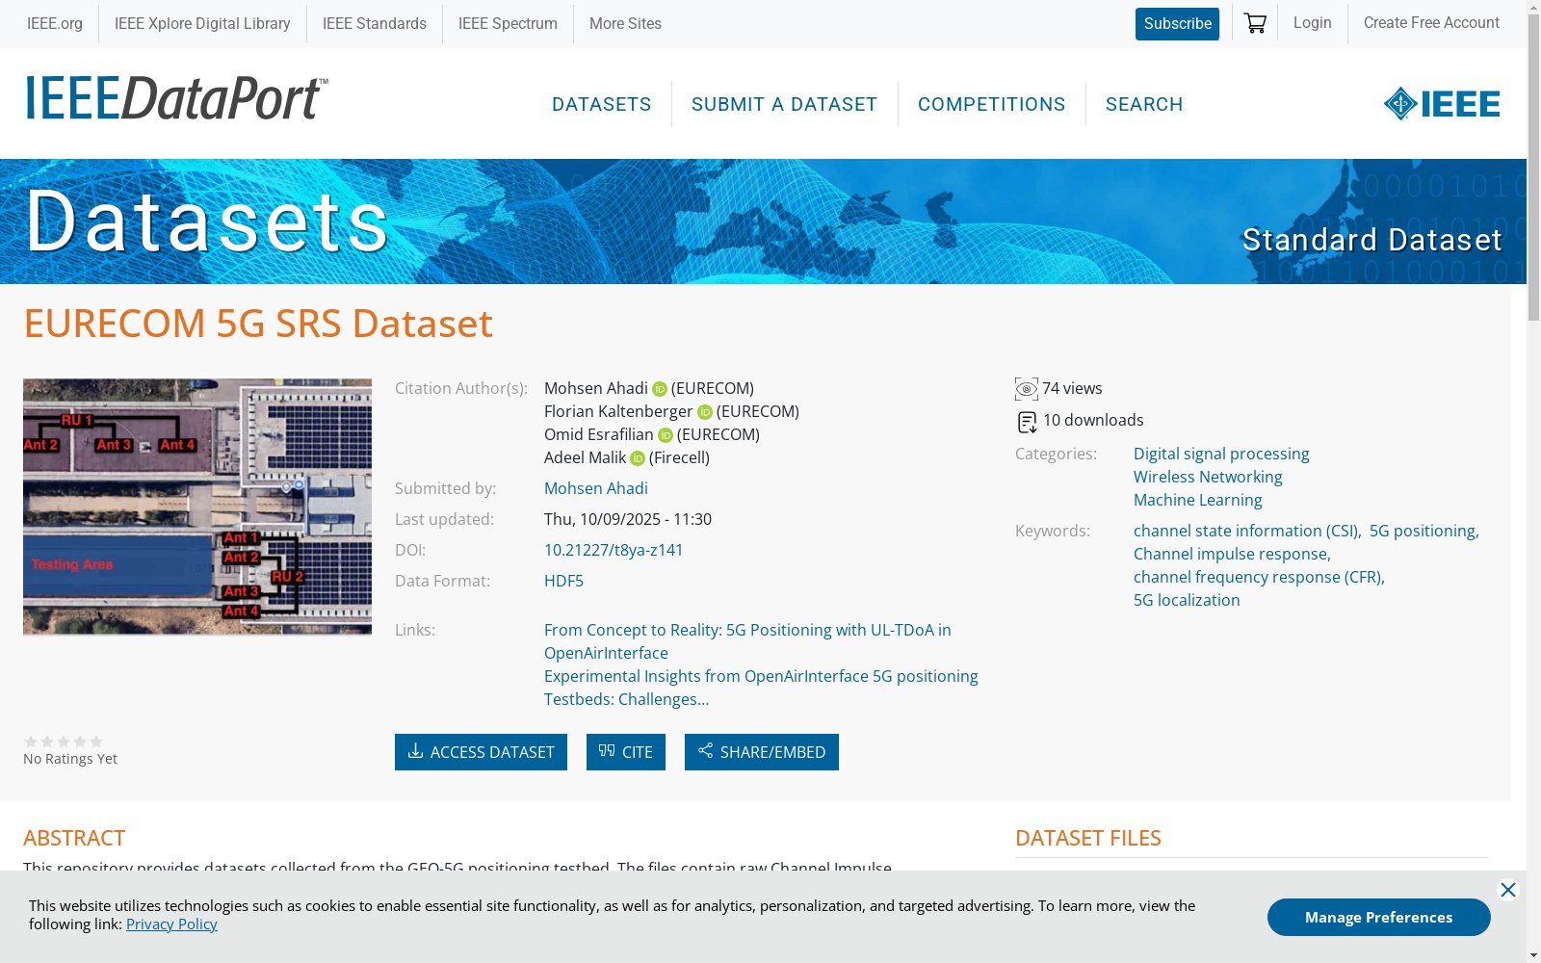Open the Search menu item
Screen dimensions: 1541x963
[1144, 104]
